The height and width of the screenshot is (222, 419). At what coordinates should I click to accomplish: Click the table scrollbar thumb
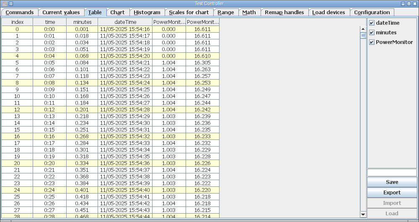(x=363, y=35)
